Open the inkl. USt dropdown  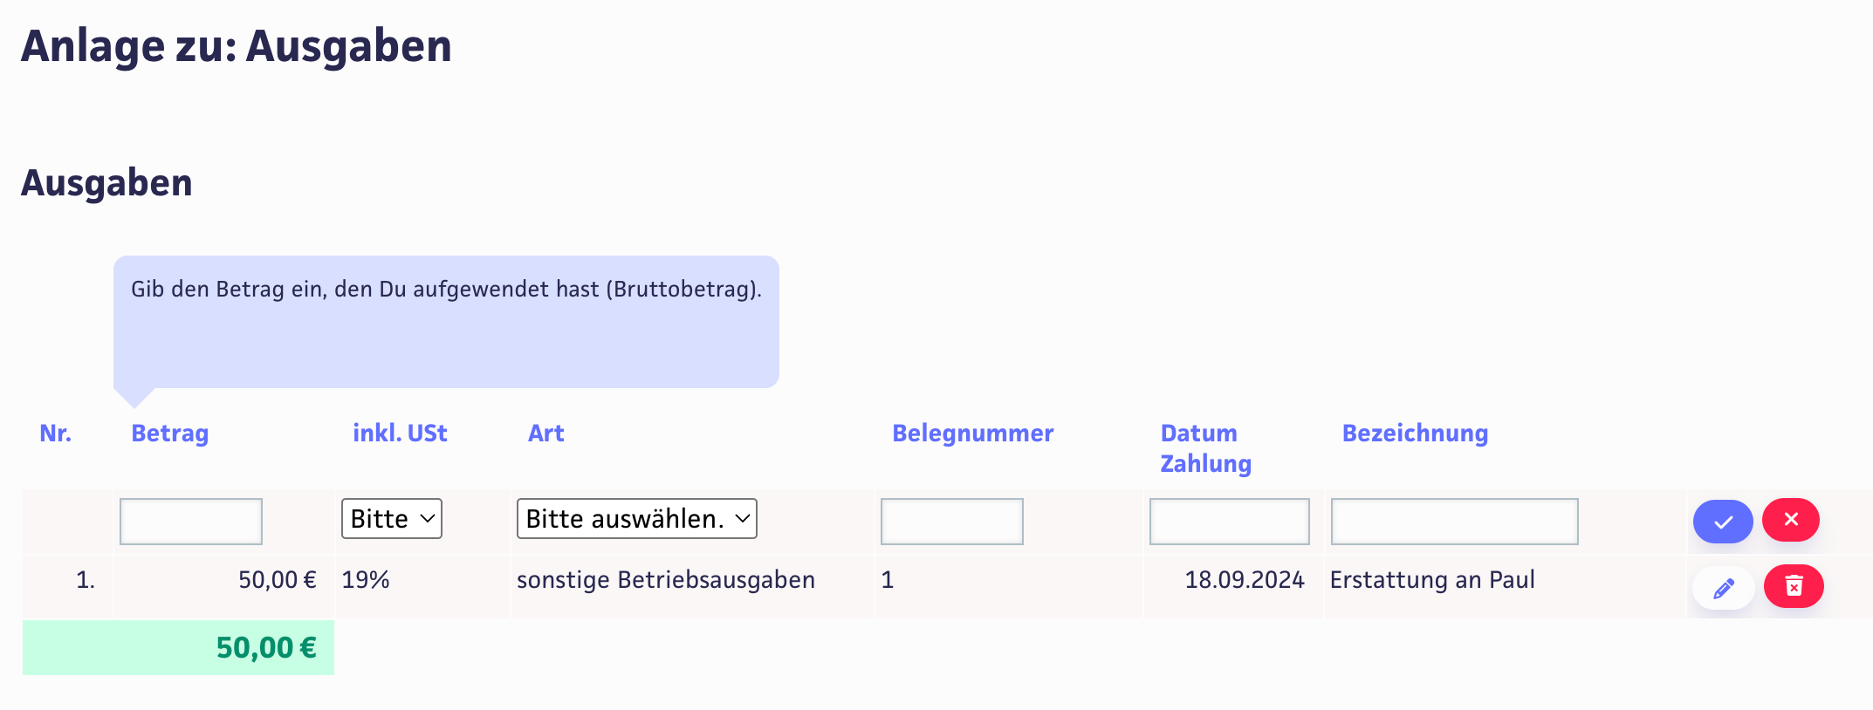point(391,519)
